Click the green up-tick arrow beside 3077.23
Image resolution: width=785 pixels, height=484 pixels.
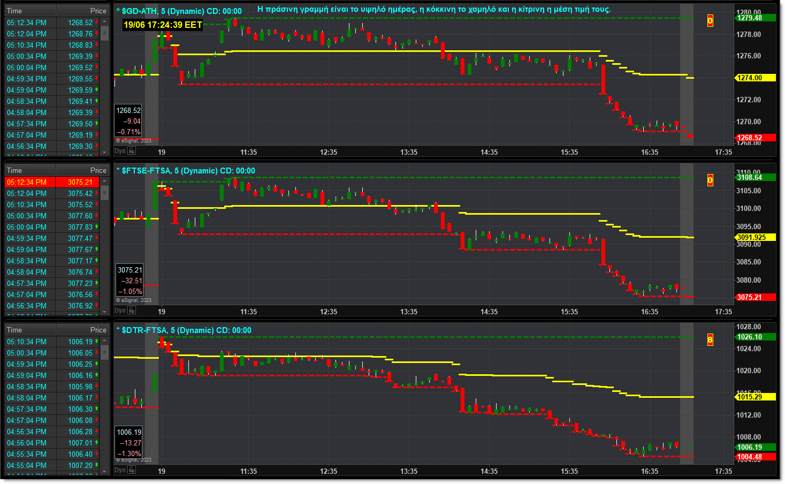(x=97, y=283)
